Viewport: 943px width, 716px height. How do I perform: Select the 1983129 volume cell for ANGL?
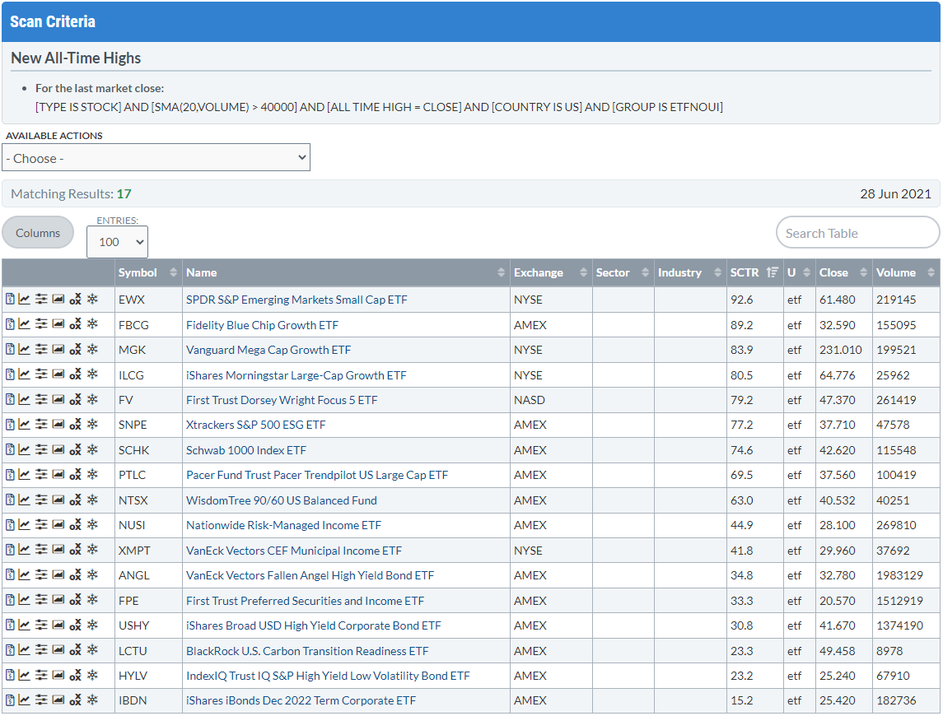906,575
